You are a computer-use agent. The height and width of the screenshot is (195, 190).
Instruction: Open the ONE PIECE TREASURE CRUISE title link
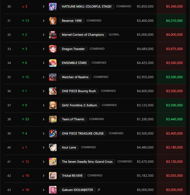[x=83, y=133]
